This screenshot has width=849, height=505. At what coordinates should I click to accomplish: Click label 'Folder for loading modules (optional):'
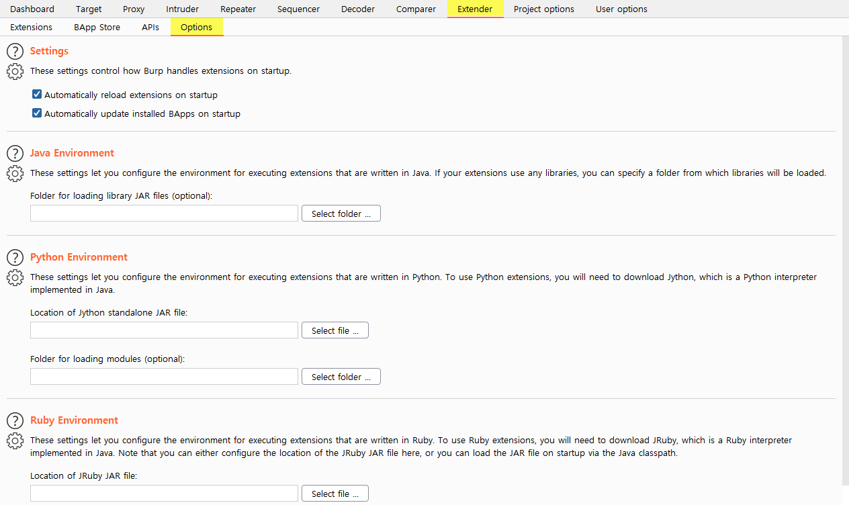[107, 359]
